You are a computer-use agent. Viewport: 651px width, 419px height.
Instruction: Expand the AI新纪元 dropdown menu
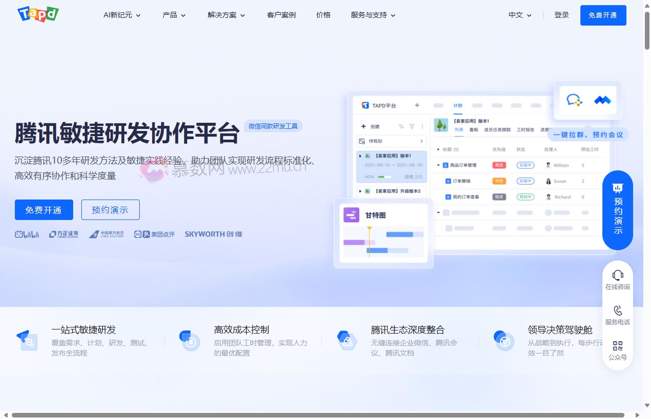(122, 15)
